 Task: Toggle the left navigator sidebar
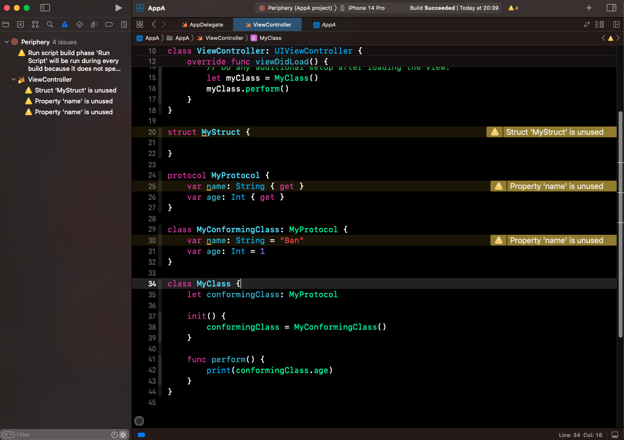point(45,8)
